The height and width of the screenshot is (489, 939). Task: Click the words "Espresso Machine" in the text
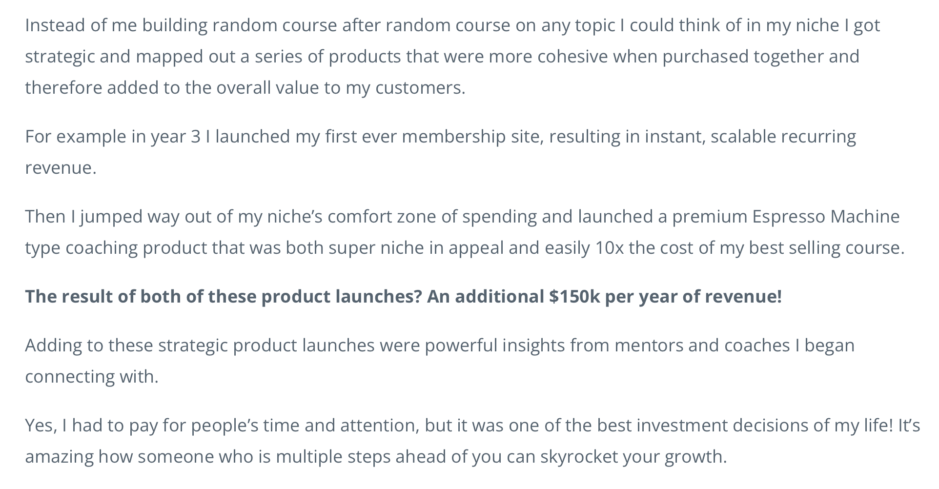(825, 217)
